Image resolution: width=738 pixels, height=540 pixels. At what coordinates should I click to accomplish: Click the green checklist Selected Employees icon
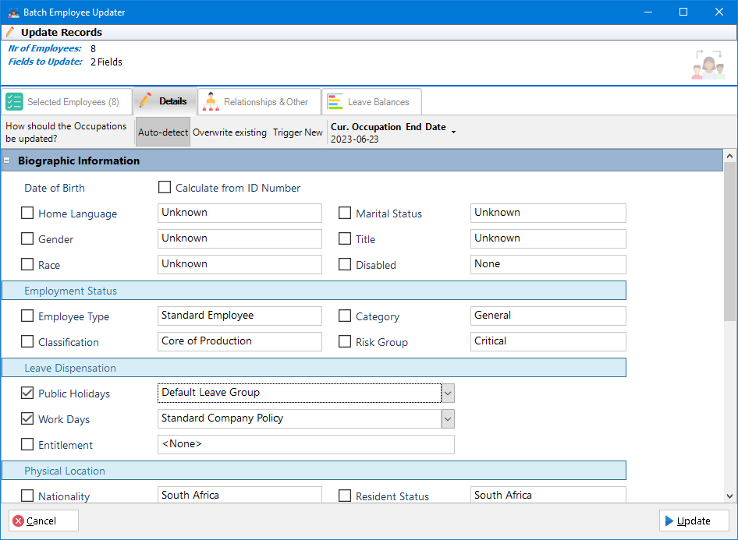[x=14, y=101]
